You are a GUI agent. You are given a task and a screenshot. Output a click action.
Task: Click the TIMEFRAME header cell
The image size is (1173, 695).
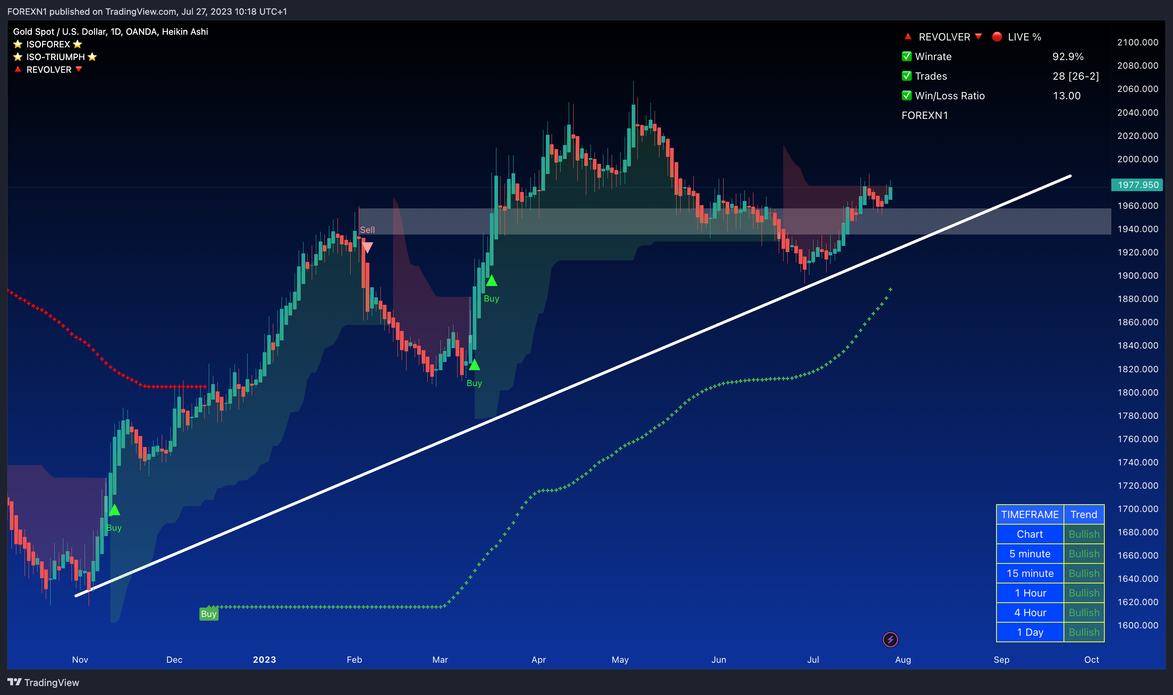(1030, 514)
